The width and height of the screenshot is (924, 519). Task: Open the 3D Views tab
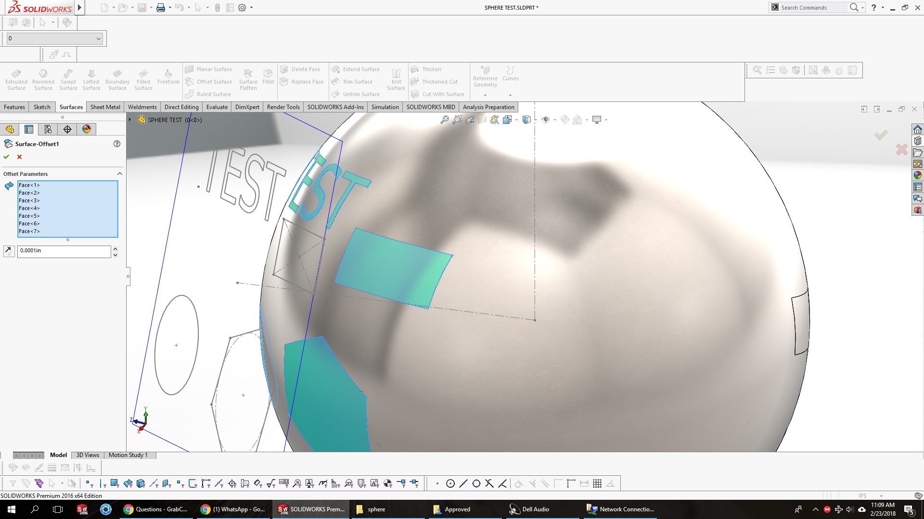pos(88,455)
